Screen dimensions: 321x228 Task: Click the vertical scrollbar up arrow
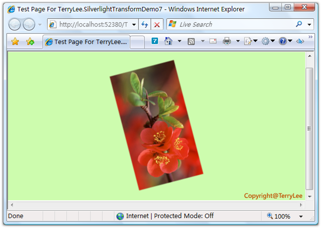(x=310, y=56)
